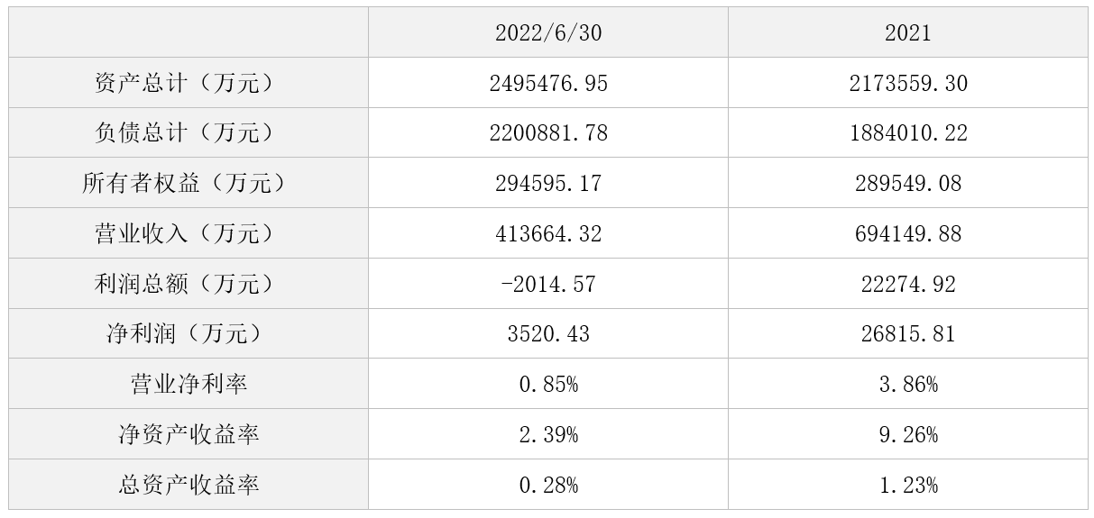Viewport: 1094px width, 518px height.
Task: Select the cell showing 2173559.30
Action: (908, 83)
